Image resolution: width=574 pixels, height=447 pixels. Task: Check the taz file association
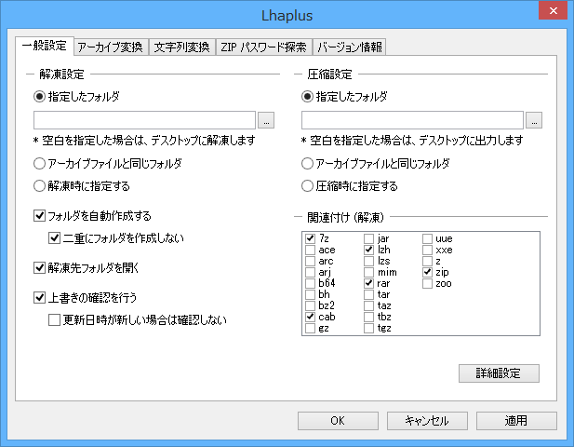368,305
